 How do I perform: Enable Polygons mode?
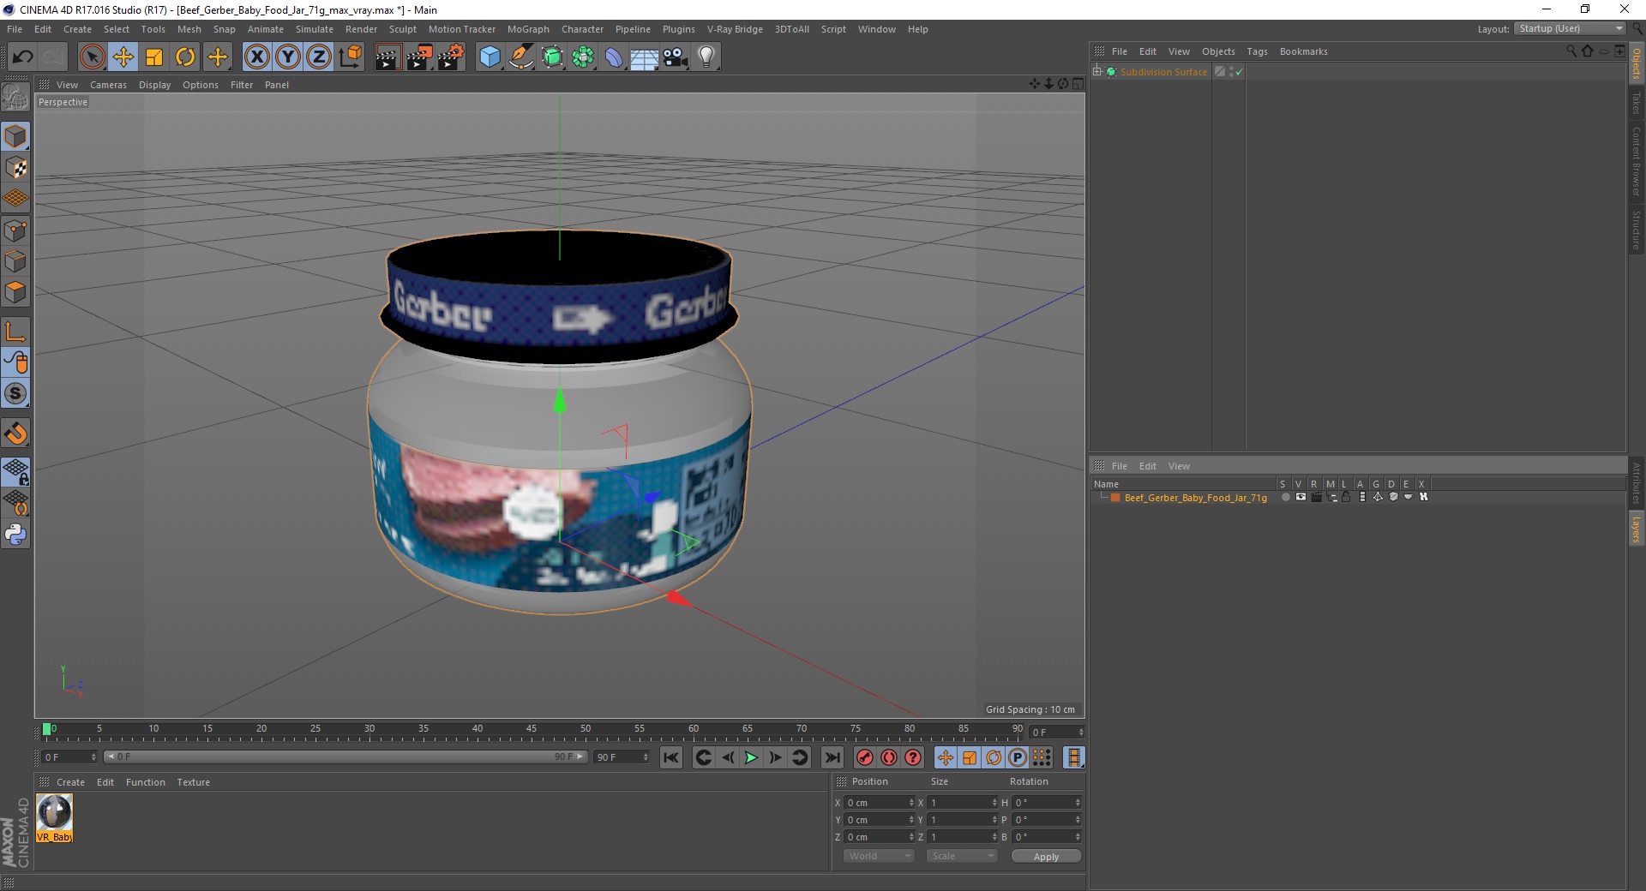(x=15, y=292)
